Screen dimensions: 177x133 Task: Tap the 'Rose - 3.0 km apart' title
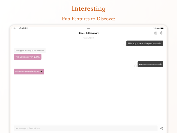coord(88,33)
